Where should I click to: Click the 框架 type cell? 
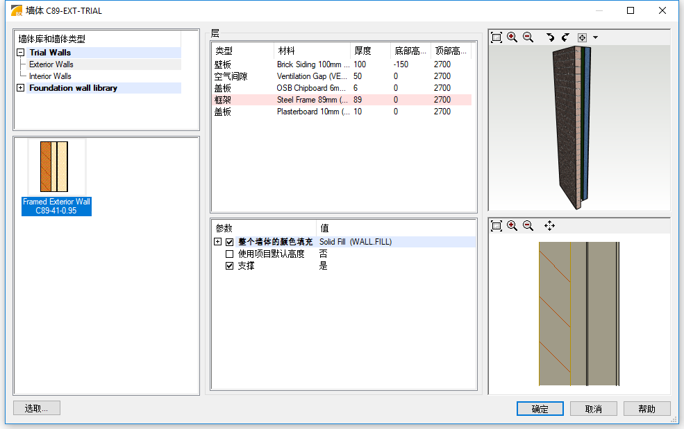coord(223,100)
